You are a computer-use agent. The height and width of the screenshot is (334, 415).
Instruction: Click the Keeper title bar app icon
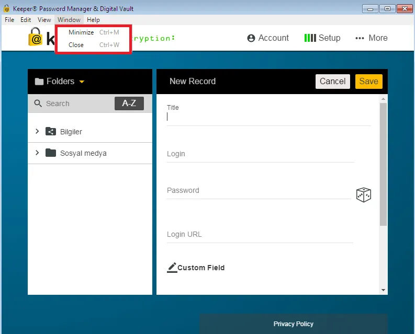point(7,8)
